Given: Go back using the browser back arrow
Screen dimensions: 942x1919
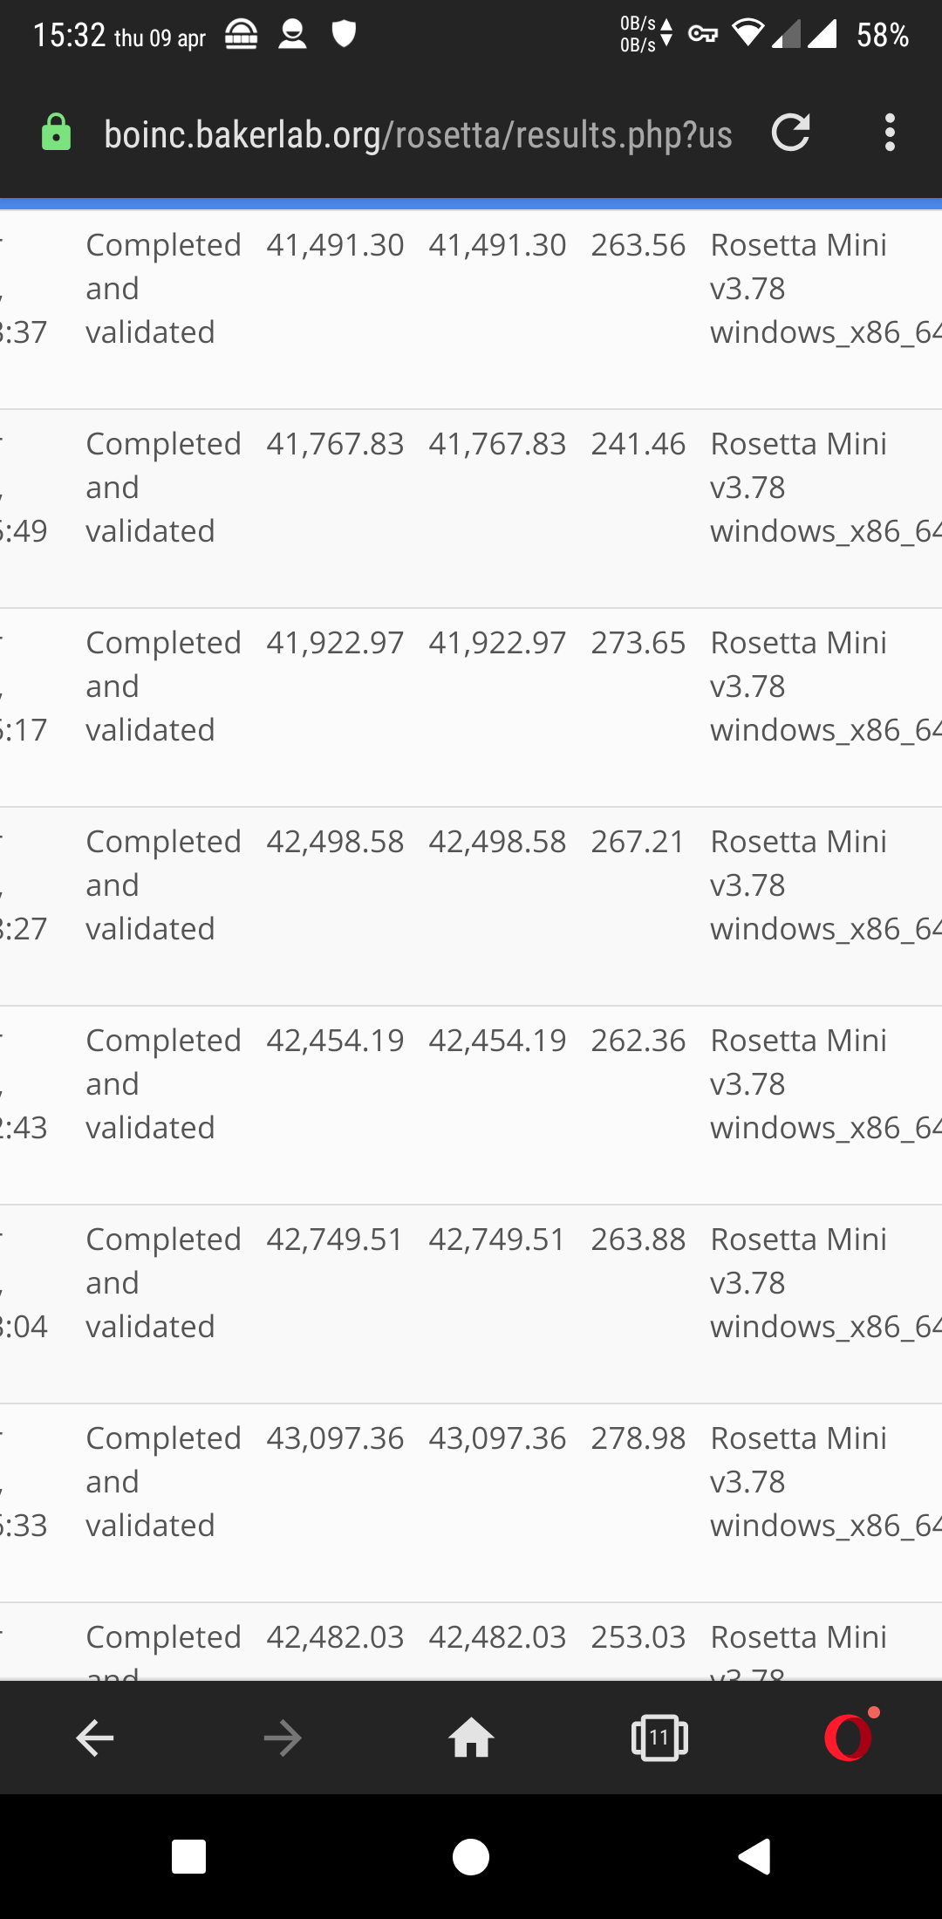Looking at the screenshot, I should [x=95, y=1738].
